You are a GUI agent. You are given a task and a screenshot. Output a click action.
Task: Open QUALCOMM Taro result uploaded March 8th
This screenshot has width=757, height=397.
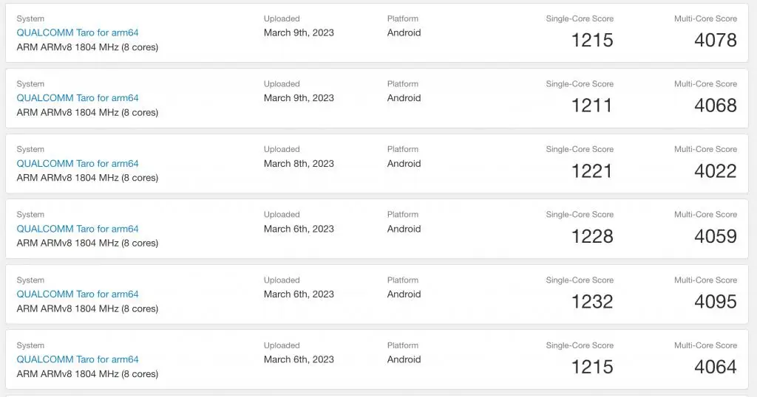tap(77, 163)
